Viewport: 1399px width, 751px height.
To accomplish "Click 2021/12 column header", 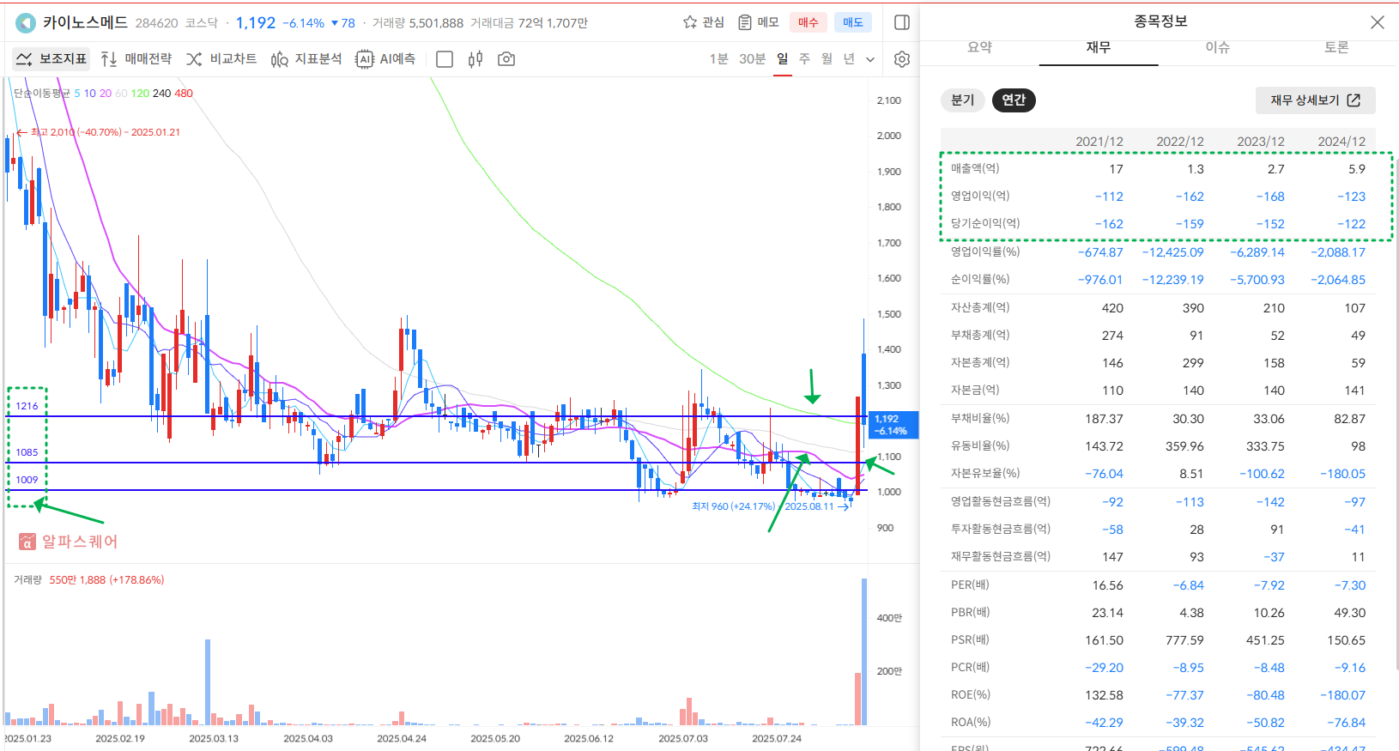I will (x=1099, y=142).
